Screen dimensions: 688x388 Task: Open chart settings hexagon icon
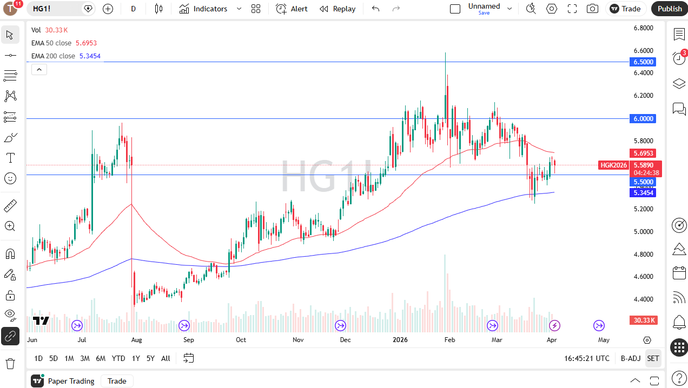pos(552,9)
